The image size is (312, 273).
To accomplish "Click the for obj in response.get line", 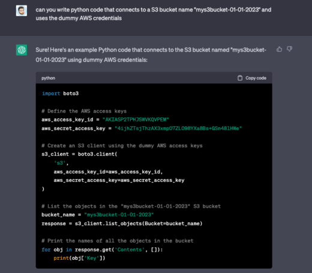I will pyautogui.click(x=102, y=250).
